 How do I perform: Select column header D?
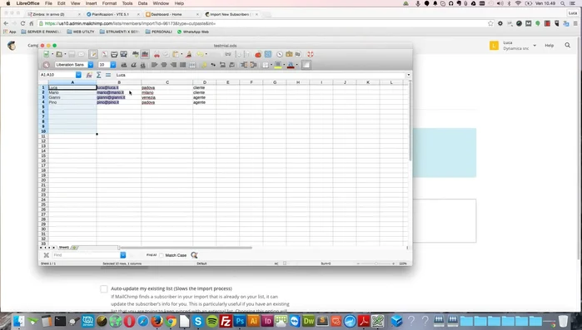tap(205, 82)
